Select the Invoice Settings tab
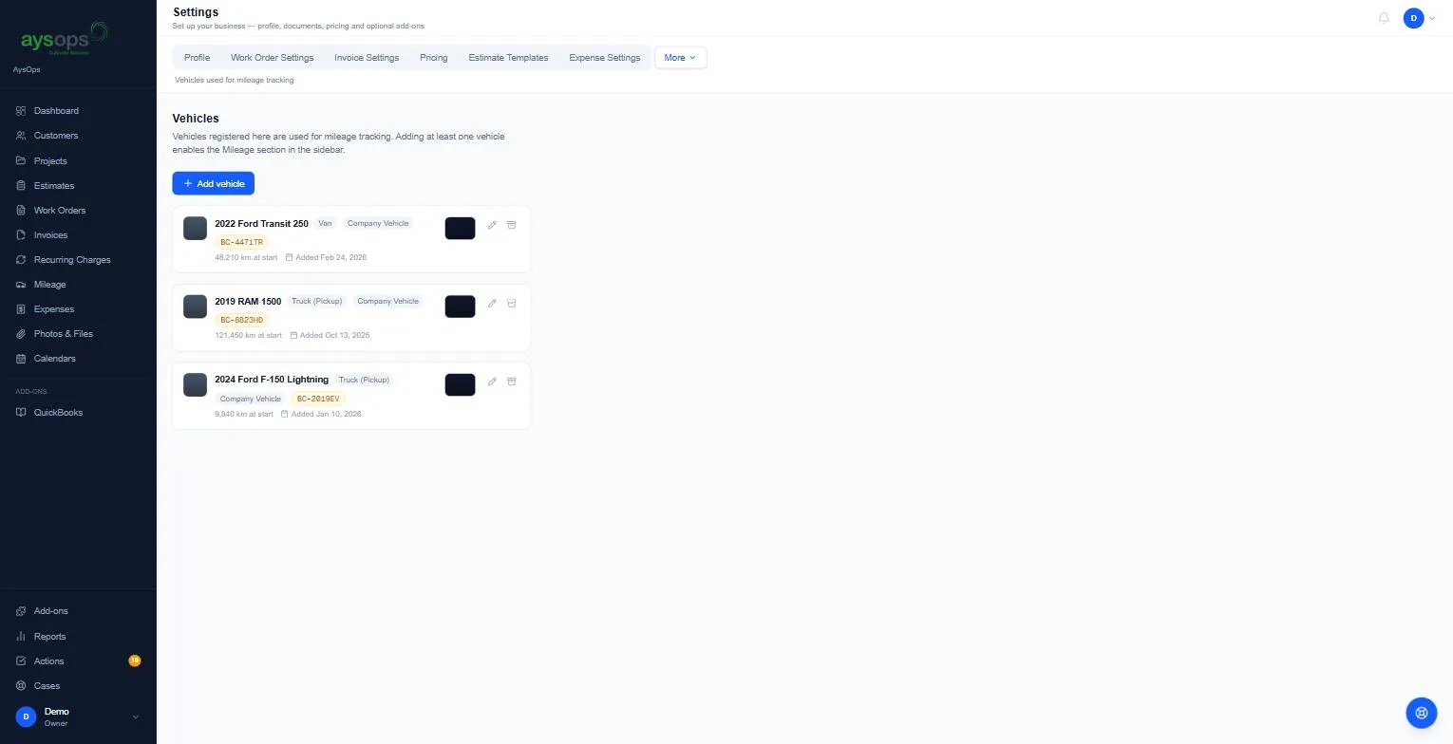Viewport: 1453px width, 744px height. [x=367, y=58]
